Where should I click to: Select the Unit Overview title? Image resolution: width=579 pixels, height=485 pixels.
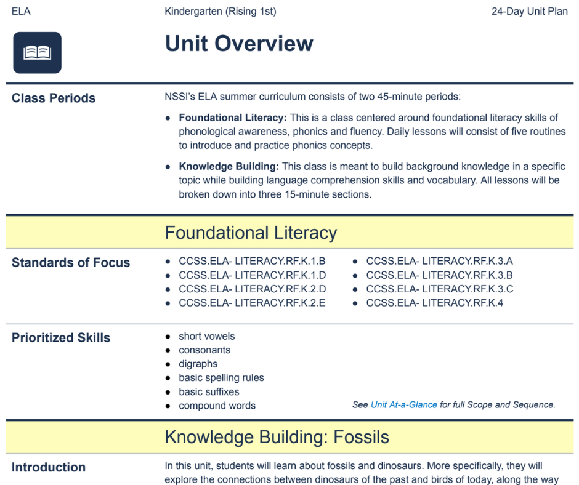tap(238, 44)
